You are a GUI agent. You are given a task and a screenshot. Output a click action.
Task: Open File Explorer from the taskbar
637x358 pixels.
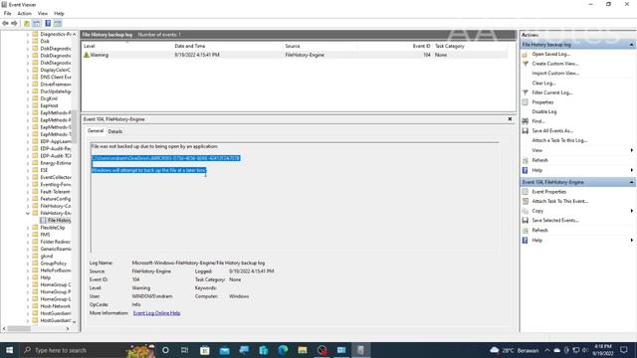pyautogui.click(x=303, y=350)
